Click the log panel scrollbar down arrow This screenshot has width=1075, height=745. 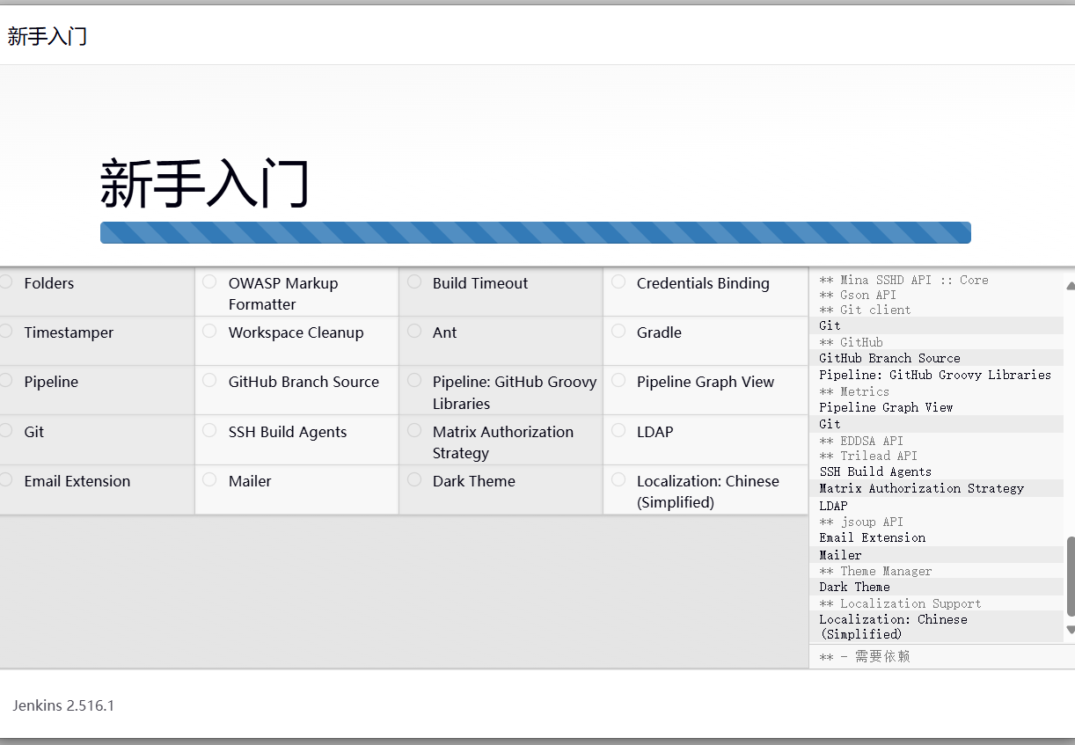1070,630
